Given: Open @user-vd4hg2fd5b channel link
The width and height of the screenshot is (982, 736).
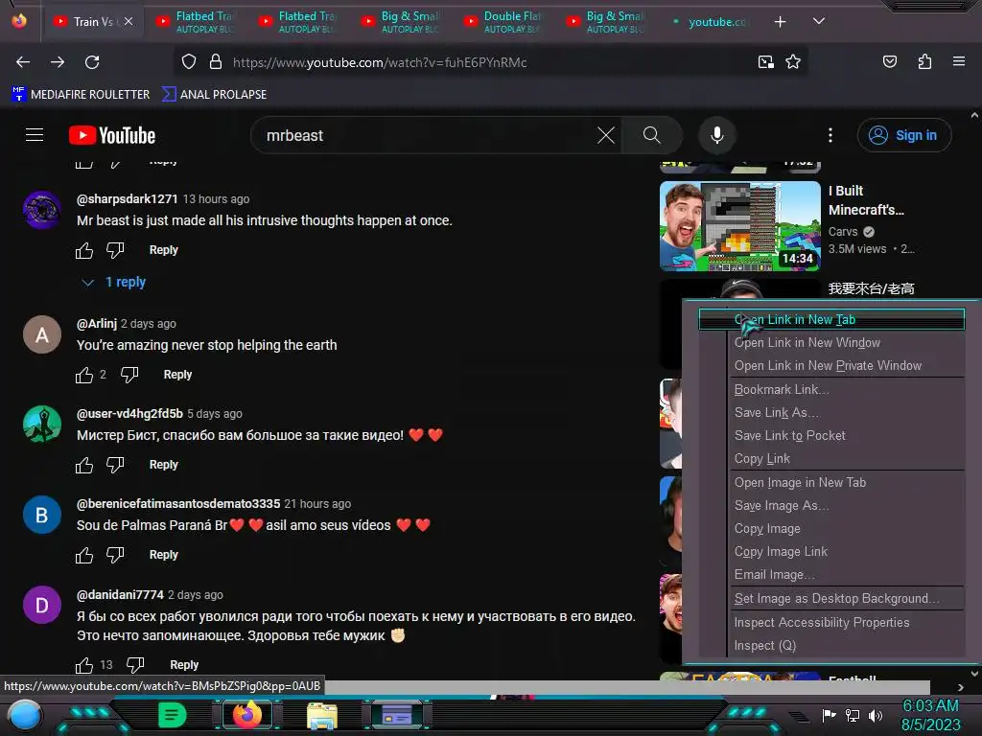Looking at the screenshot, I should pyautogui.click(x=129, y=414).
